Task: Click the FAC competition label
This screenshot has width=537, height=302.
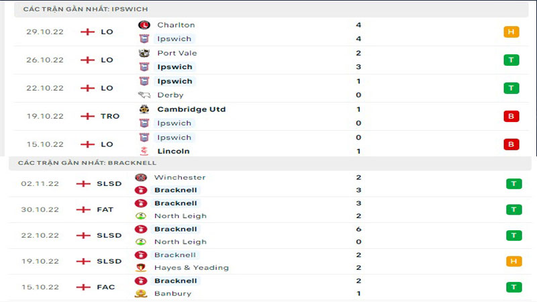Action: point(106,287)
